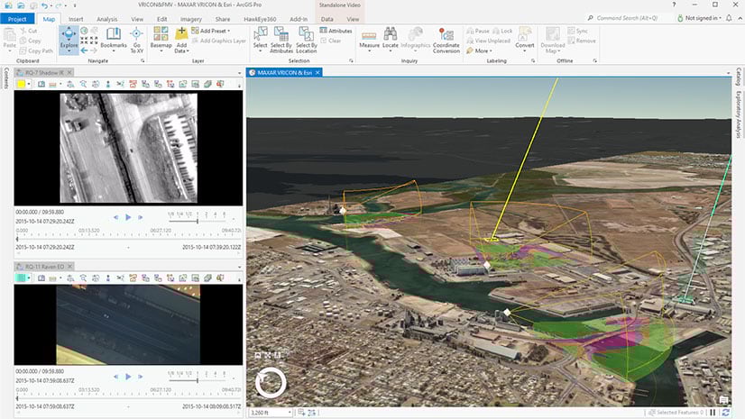Click the yellow swatch in RQ-7 Shadow IR toolbar
Screen dimensions: 745x419
click(x=21, y=83)
